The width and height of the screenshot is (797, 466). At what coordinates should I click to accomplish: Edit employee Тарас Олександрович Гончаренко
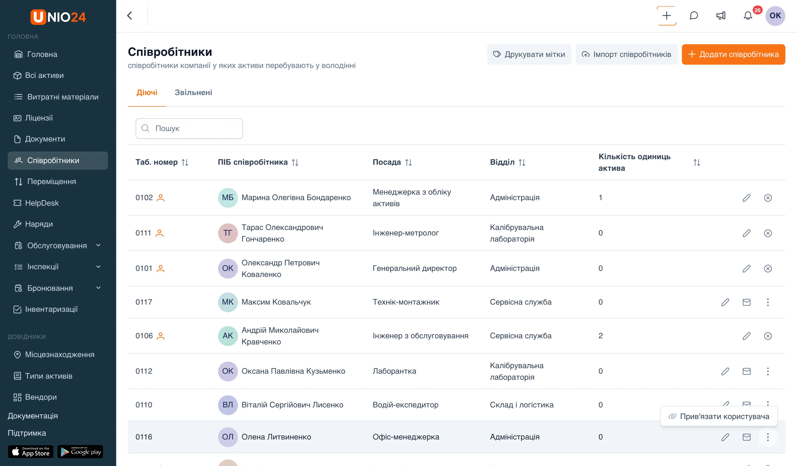[746, 233]
